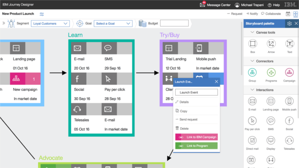The image size is (299, 168).
Task: Open storyboard palette settings gear
Action: pos(289,23)
